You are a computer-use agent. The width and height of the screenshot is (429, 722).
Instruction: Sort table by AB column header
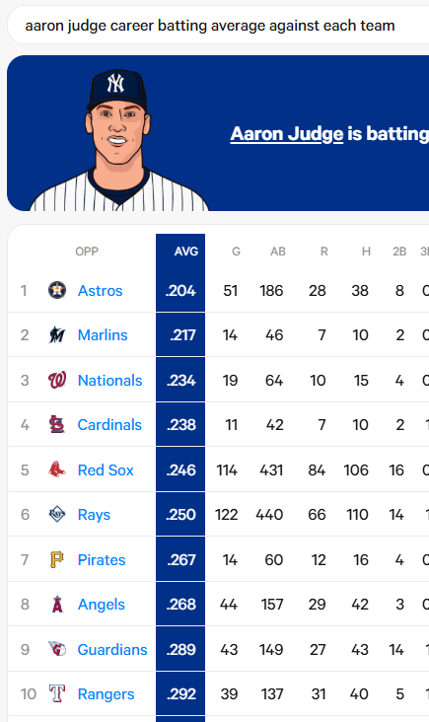(277, 252)
